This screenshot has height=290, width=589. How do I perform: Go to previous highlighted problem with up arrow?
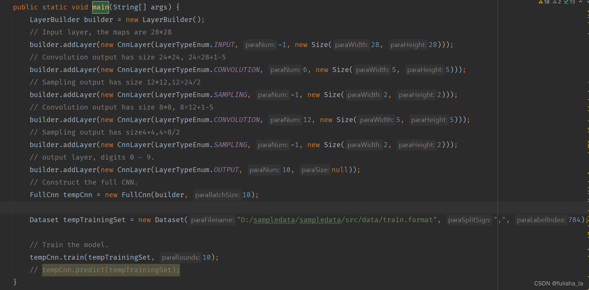pos(581,2)
